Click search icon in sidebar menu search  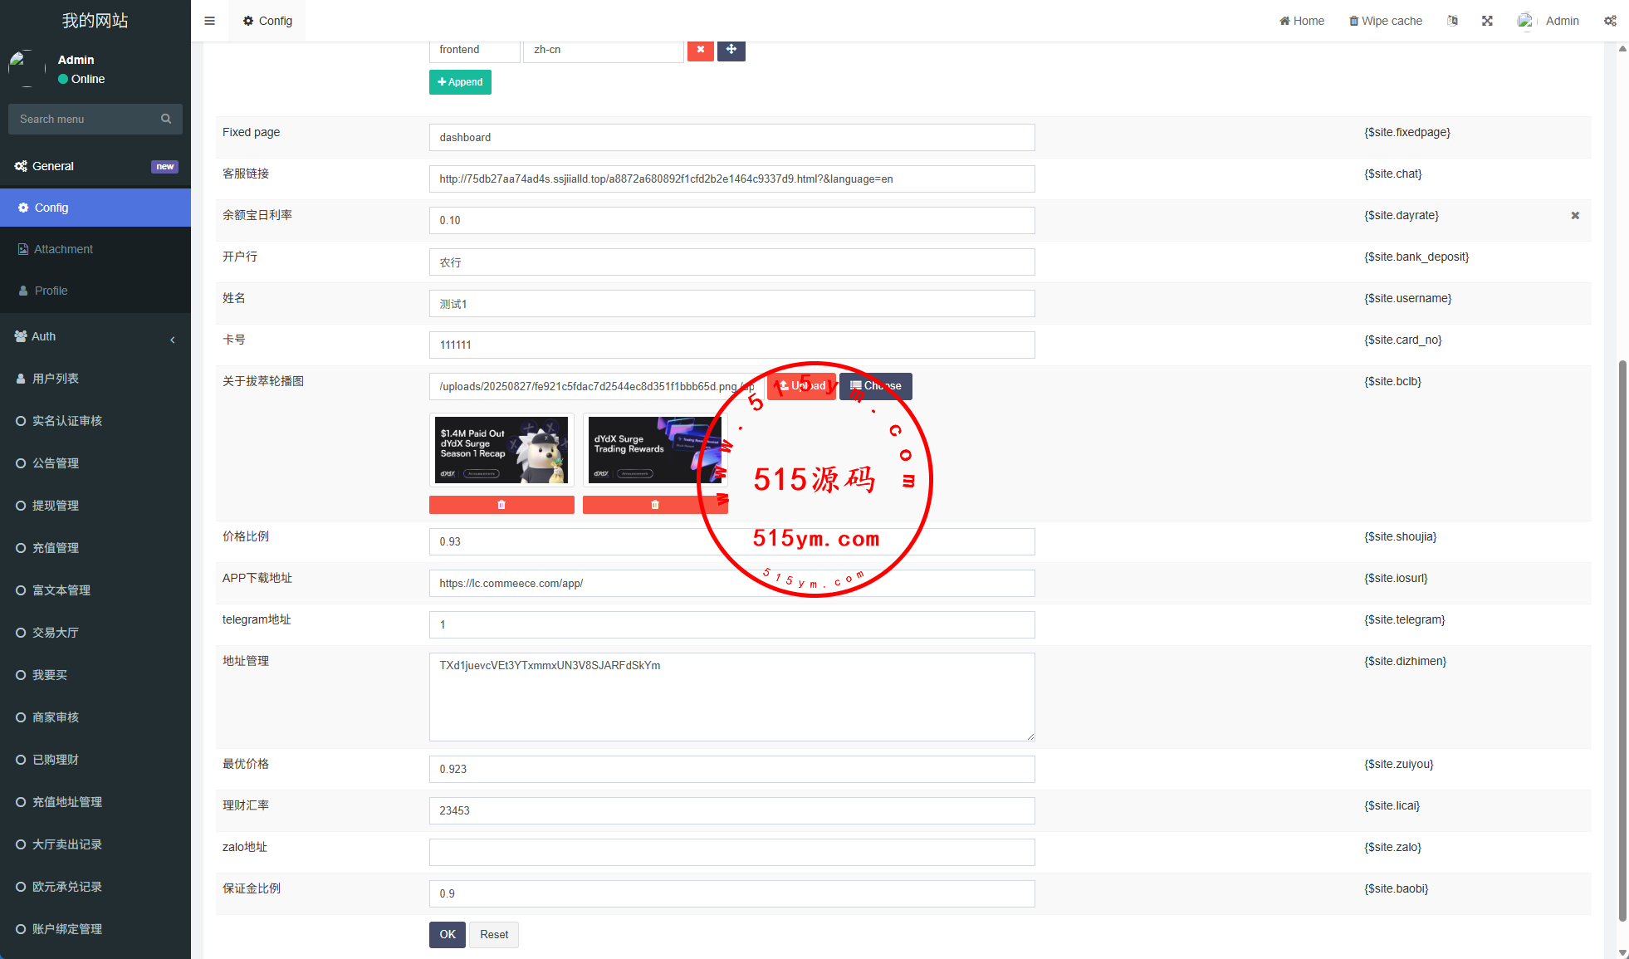[166, 119]
